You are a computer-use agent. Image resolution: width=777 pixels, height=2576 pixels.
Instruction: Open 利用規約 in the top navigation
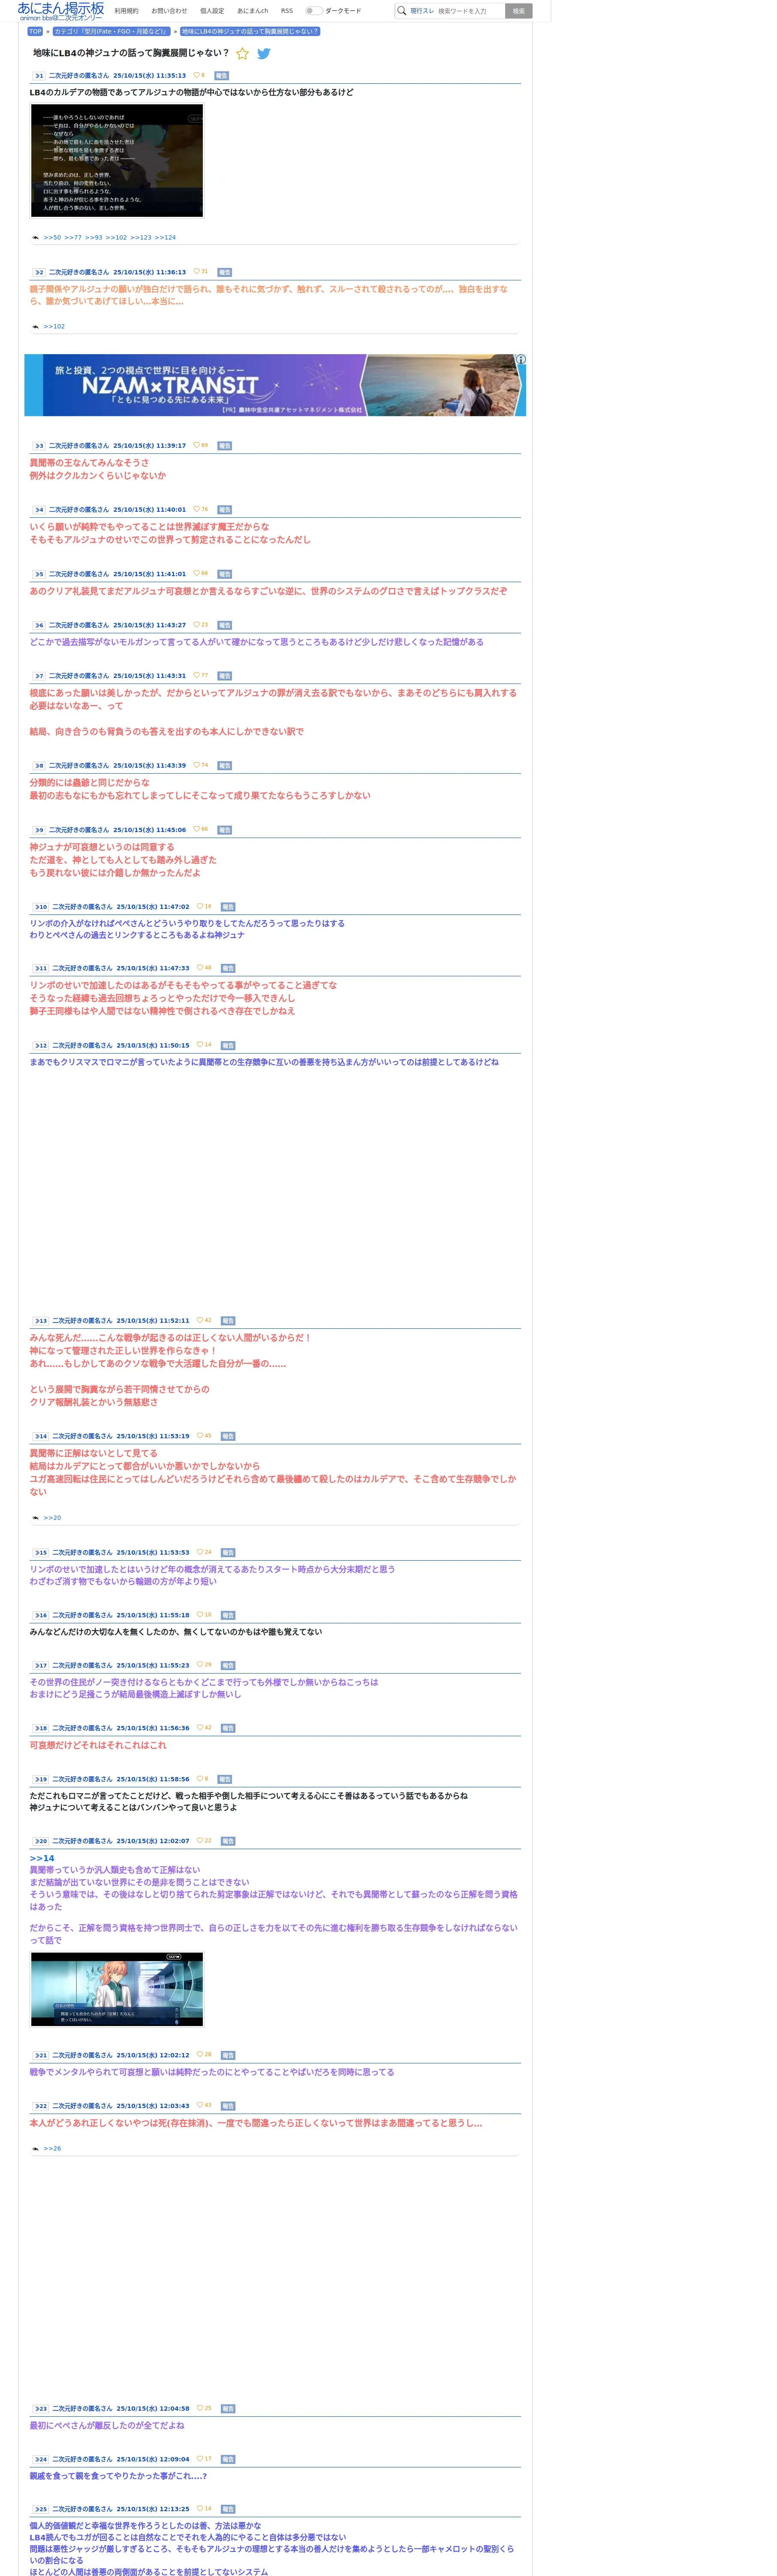click(127, 11)
